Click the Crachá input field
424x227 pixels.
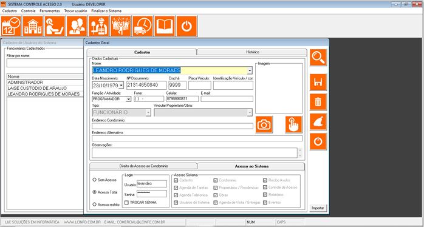(x=177, y=86)
